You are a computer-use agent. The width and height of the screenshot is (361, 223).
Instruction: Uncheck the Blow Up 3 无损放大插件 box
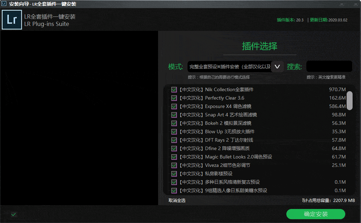pos(174,131)
